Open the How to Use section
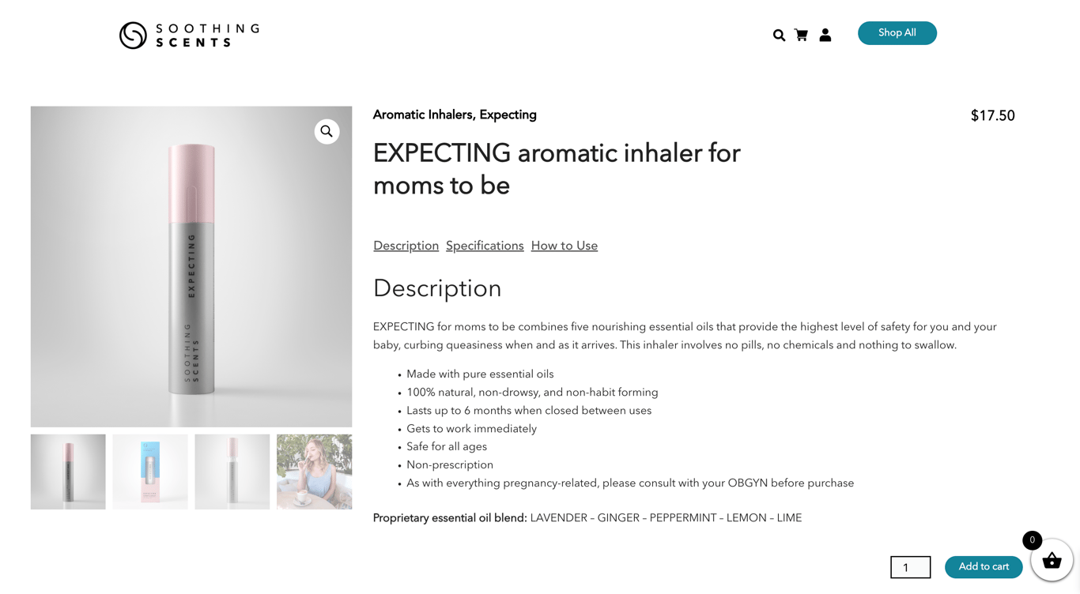Viewport: 1080px width, 594px height. tap(564, 246)
